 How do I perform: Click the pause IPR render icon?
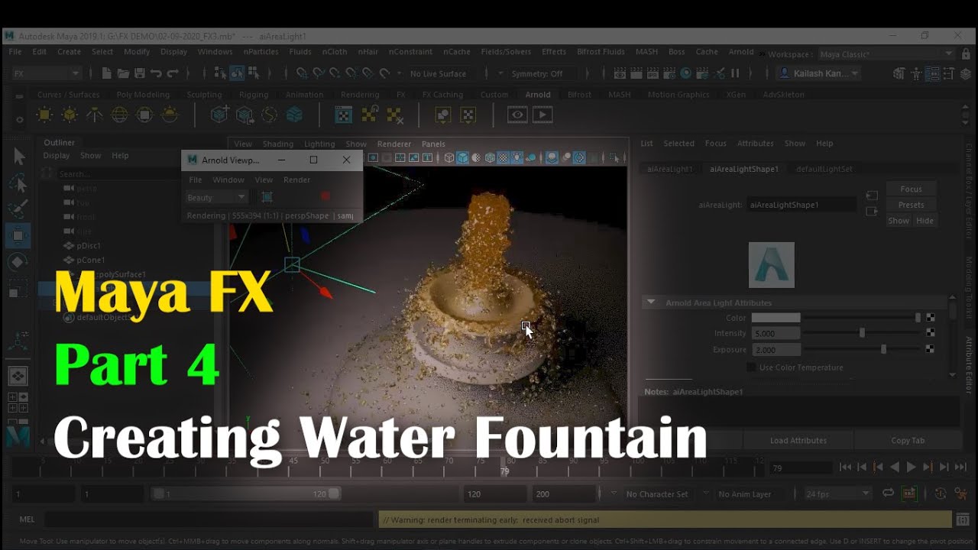point(735,73)
